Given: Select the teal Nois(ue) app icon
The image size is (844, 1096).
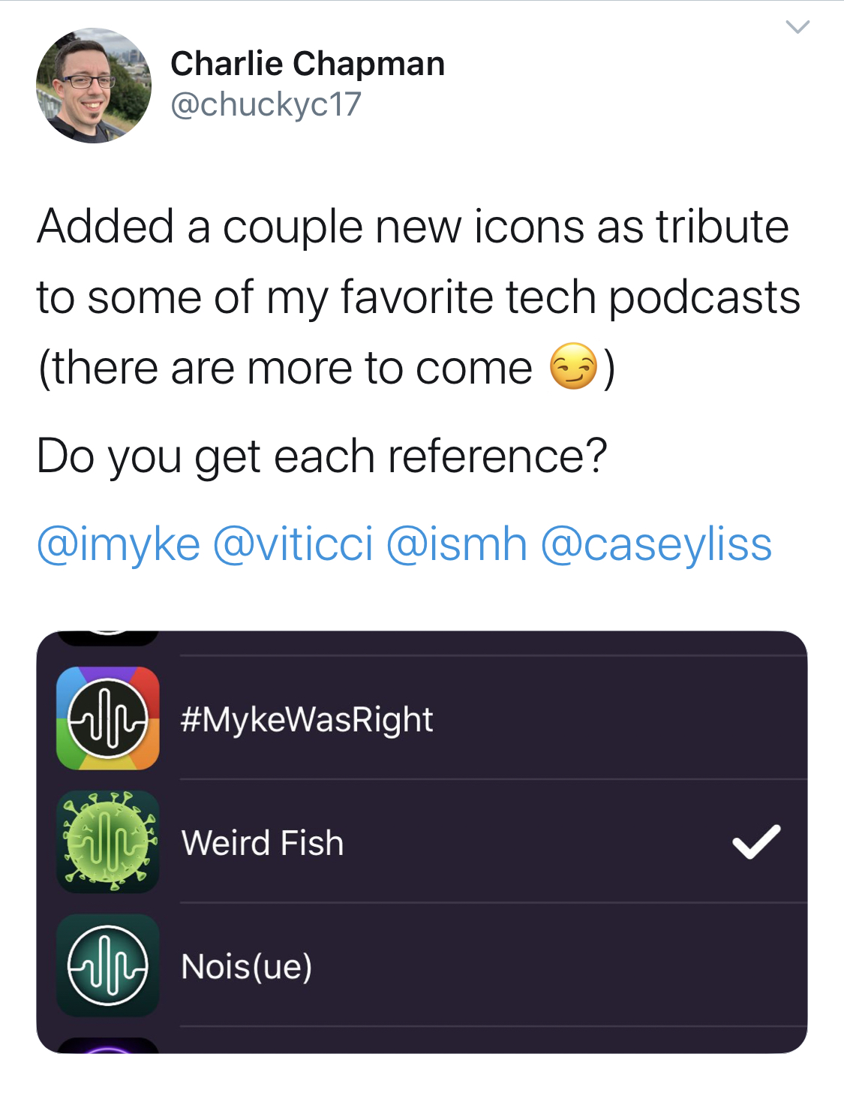Looking at the screenshot, I should (x=108, y=965).
